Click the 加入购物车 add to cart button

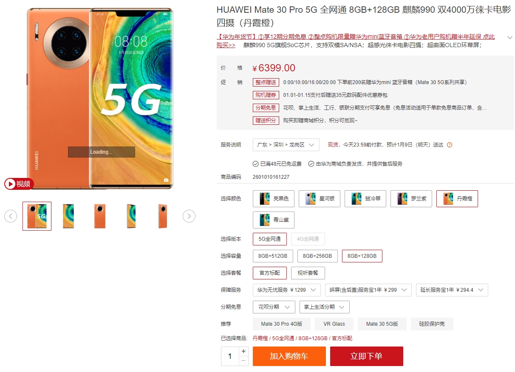[x=289, y=356]
